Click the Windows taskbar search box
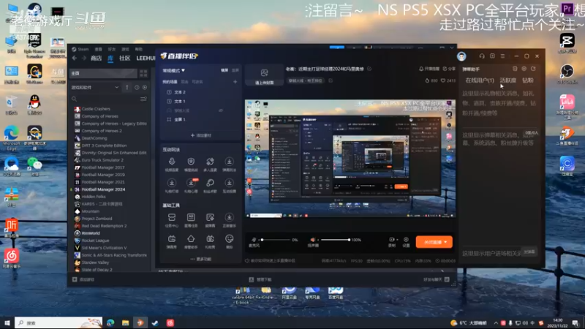Image resolution: width=585 pixels, height=329 pixels. coord(58,323)
